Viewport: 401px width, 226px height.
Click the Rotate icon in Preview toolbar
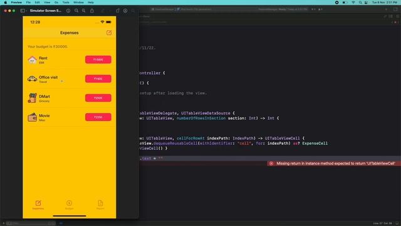point(118,11)
